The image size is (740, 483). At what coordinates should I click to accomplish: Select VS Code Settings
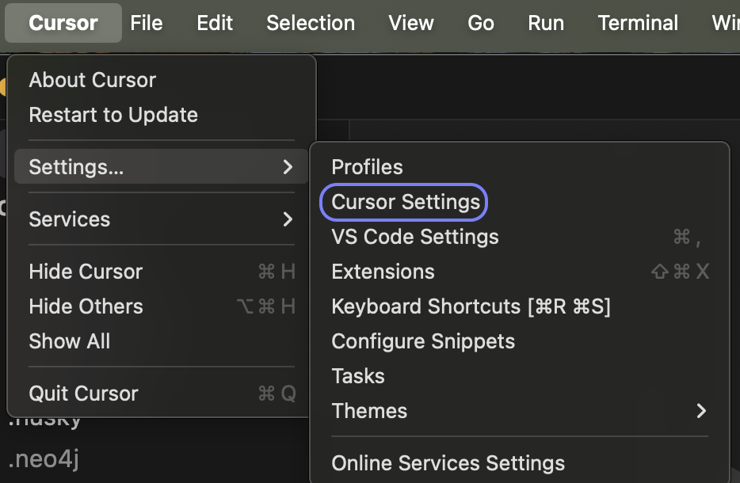pyautogui.click(x=415, y=237)
